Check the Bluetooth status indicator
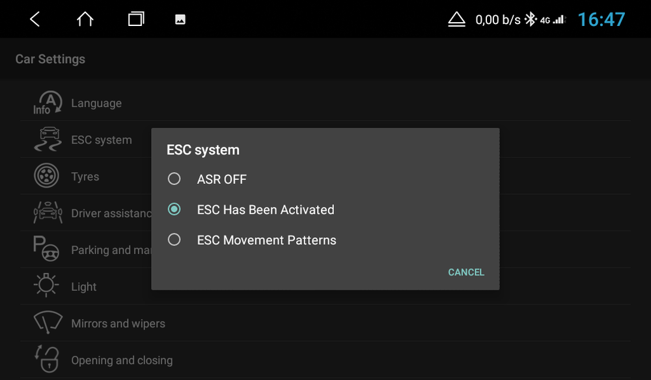The height and width of the screenshot is (380, 651). coord(531,19)
